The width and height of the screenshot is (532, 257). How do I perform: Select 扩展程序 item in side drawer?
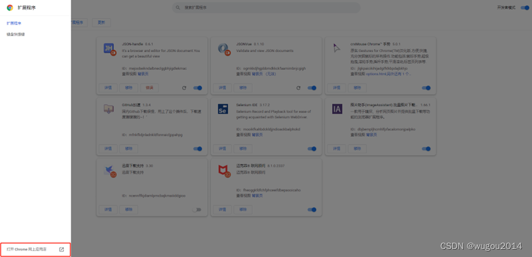point(14,23)
